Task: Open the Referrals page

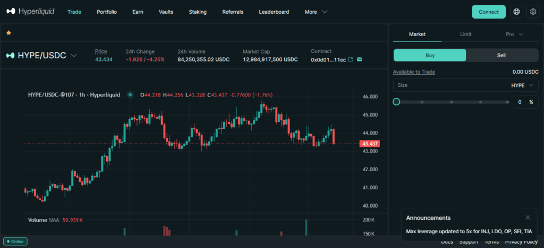Action: 233,12
